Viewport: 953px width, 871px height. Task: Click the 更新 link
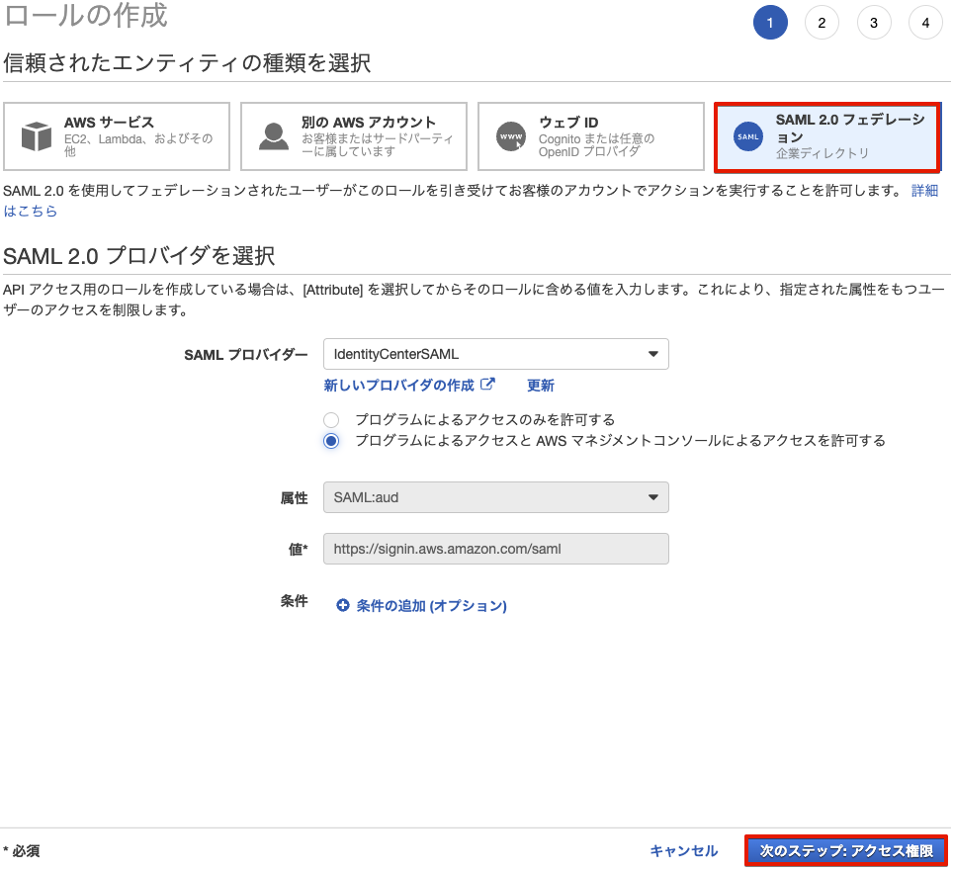[x=541, y=385]
